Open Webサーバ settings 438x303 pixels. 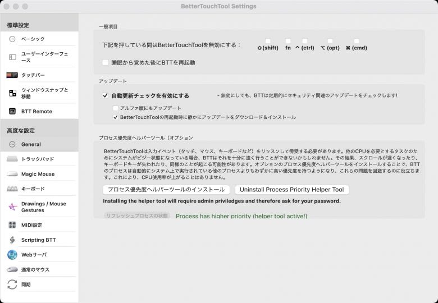[x=40, y=255]
